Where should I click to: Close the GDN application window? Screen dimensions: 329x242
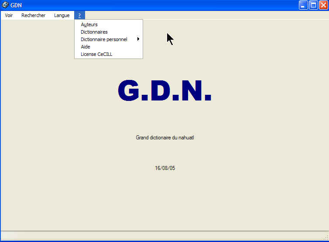click(x=323, y=5)
